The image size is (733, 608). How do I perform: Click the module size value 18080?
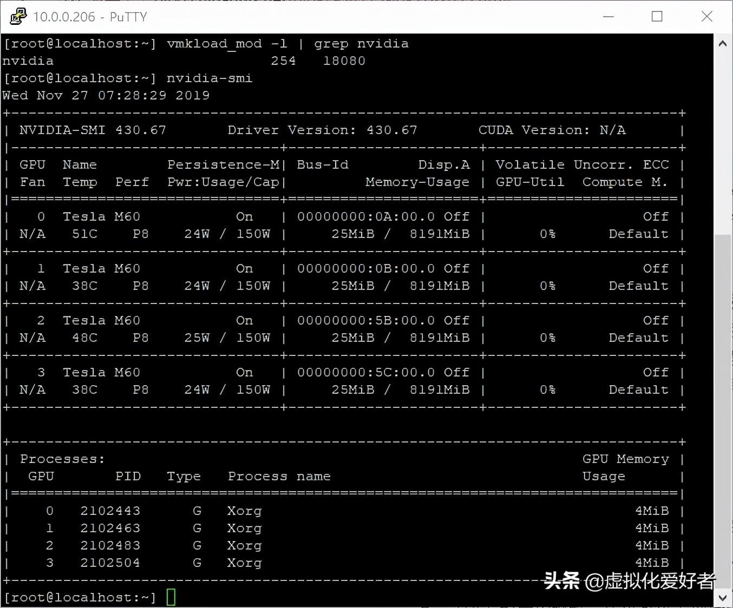point(344,61)
